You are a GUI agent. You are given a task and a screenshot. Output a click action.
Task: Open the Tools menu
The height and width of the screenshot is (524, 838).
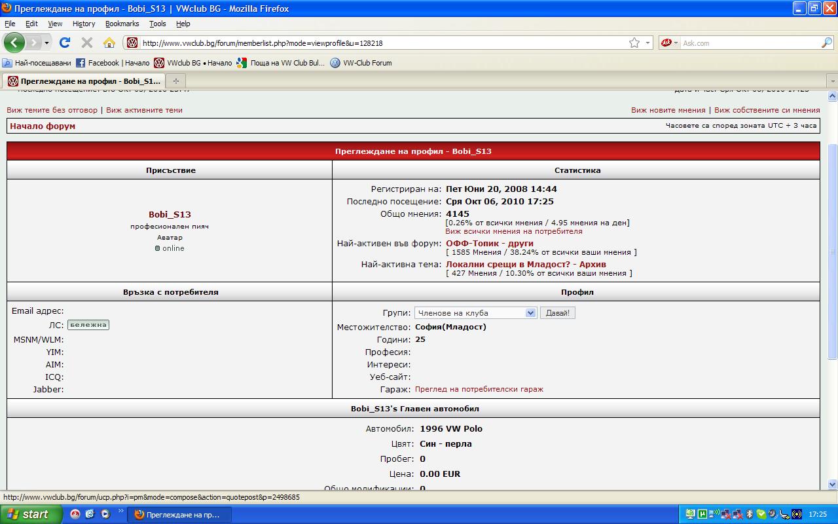157,24
